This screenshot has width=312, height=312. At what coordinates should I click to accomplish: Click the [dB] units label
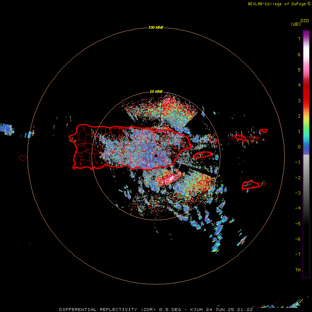[x=296, y=24]
